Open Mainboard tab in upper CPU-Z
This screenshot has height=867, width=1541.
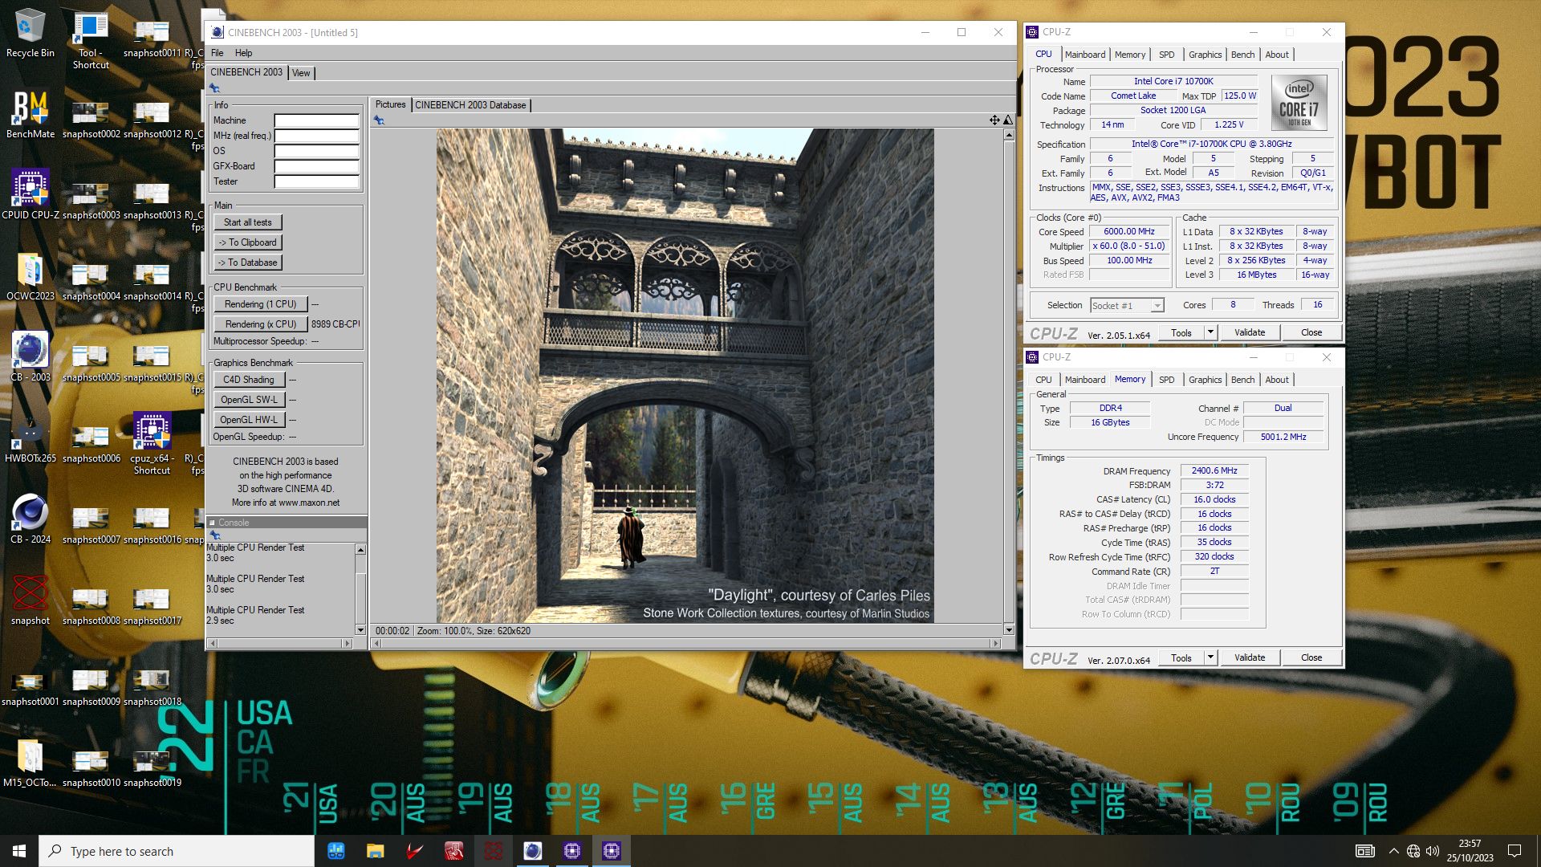pyautogui.click(x=1085, y=55)
